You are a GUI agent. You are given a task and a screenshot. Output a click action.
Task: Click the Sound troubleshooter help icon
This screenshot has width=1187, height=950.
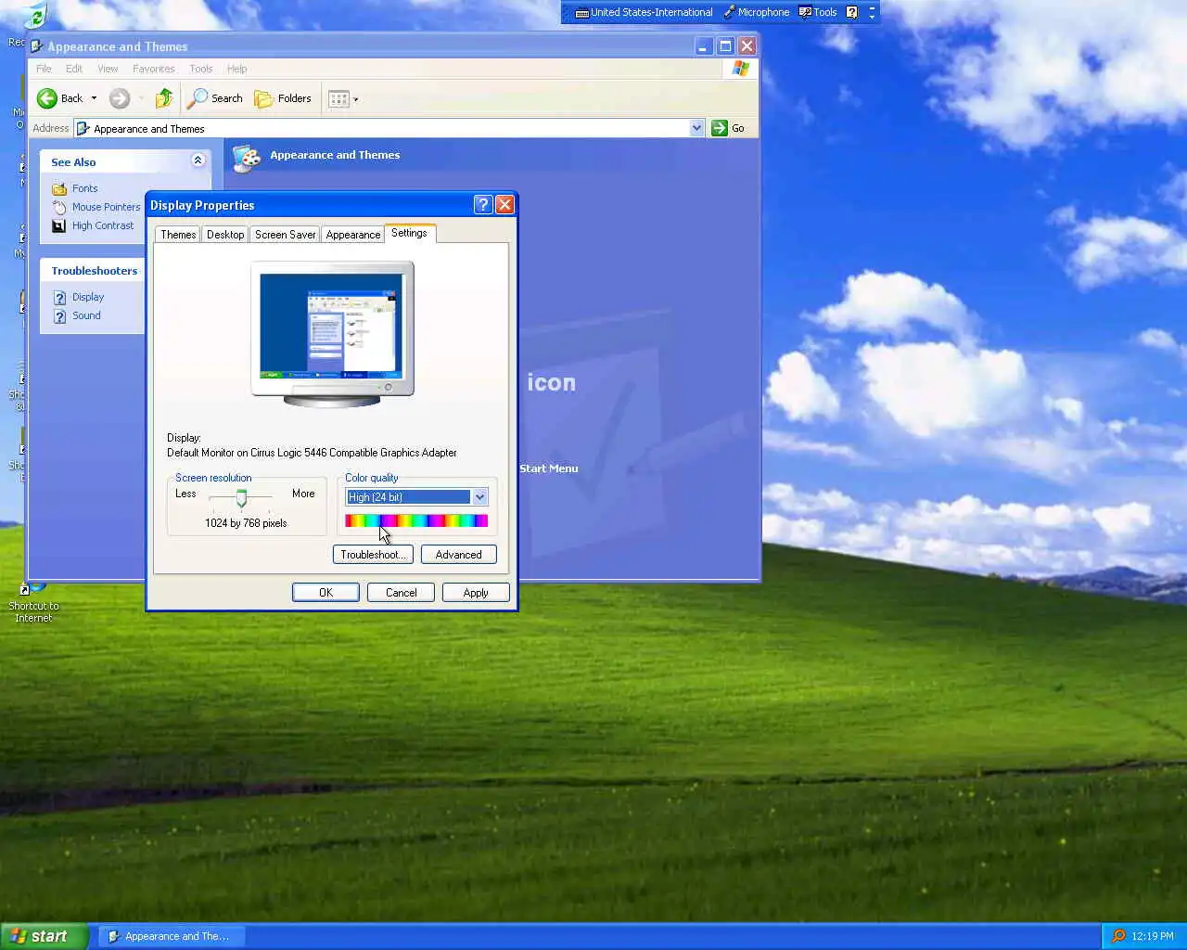(x=59, y=315)
